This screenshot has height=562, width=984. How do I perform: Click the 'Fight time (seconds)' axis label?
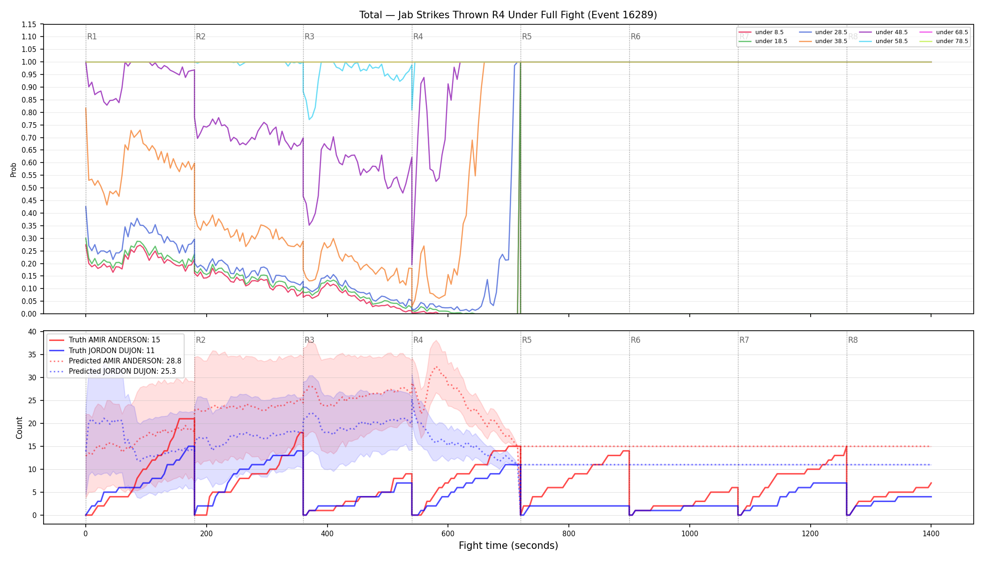tap(508, 546)
